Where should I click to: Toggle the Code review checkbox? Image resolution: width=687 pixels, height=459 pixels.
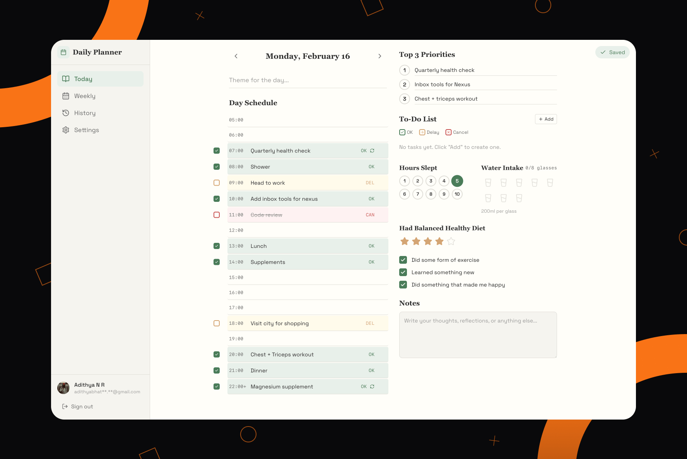217,215
